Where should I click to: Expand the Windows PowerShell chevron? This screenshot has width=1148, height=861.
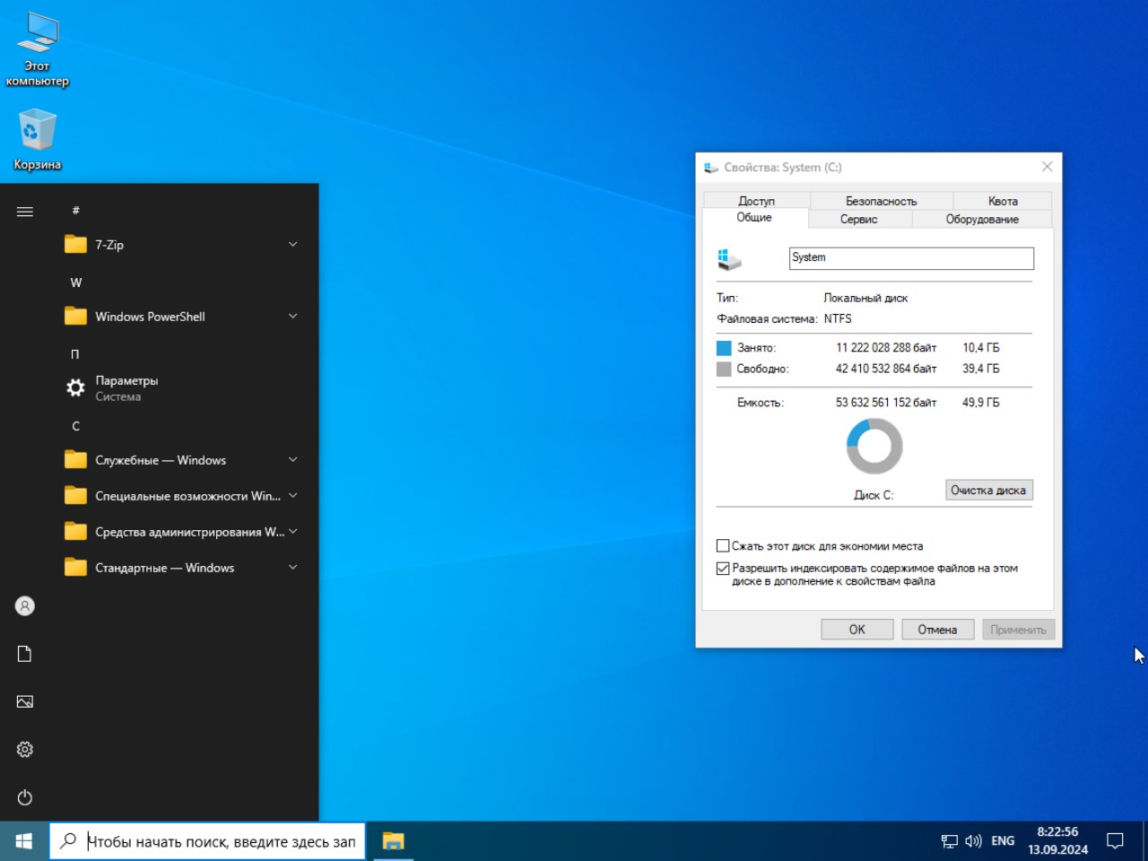pyautogui.click(x=292, y=317)
